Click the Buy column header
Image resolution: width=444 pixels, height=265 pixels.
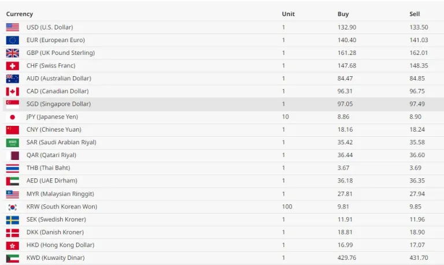[343, 14]
